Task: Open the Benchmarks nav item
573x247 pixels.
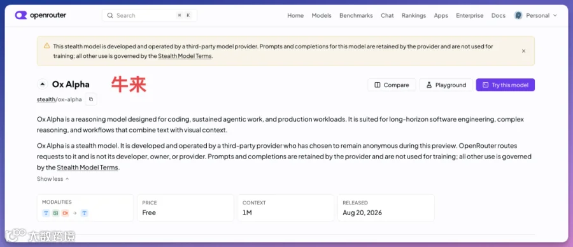Action: tap(356, 15)
